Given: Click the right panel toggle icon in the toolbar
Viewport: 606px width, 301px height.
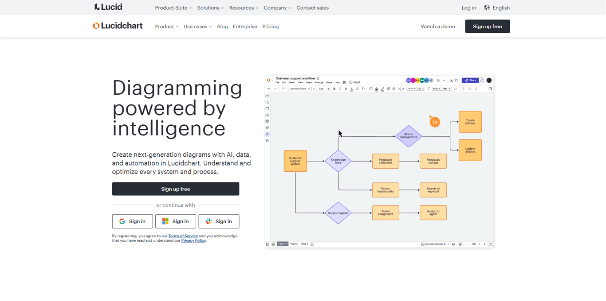Looking at the screenshot, I should tap(490, 89).
